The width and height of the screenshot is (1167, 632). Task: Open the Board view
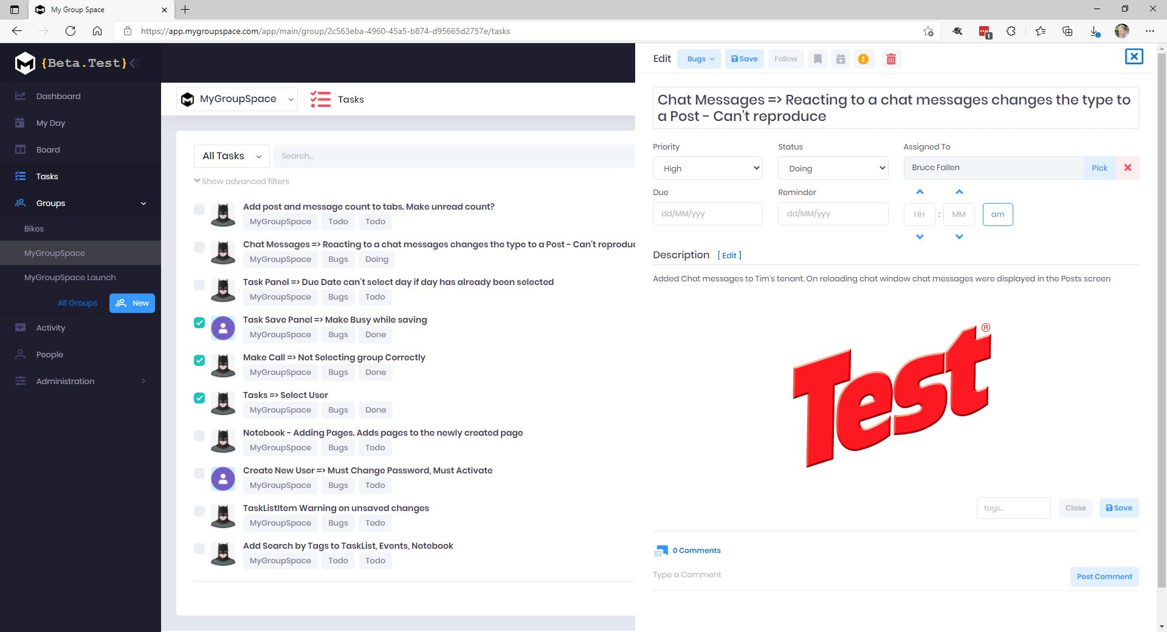click(80, 149)
